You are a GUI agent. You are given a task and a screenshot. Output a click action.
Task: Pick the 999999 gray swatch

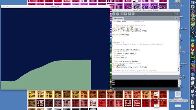[x=67, y=109]
